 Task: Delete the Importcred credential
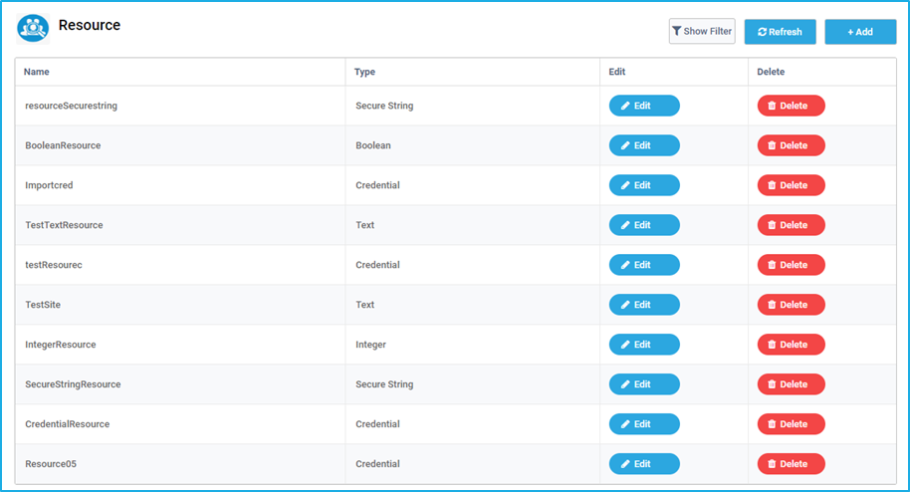(792, 185)
